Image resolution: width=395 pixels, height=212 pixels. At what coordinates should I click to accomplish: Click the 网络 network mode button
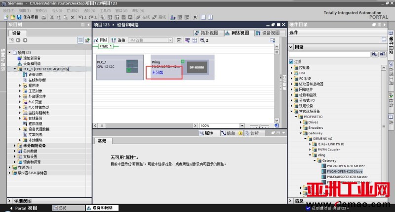tap(101, 40)
